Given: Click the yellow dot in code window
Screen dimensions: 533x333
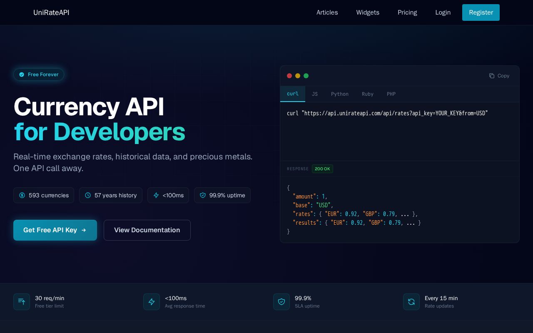Looking at the screenshot, I should (x=298, y=76).
